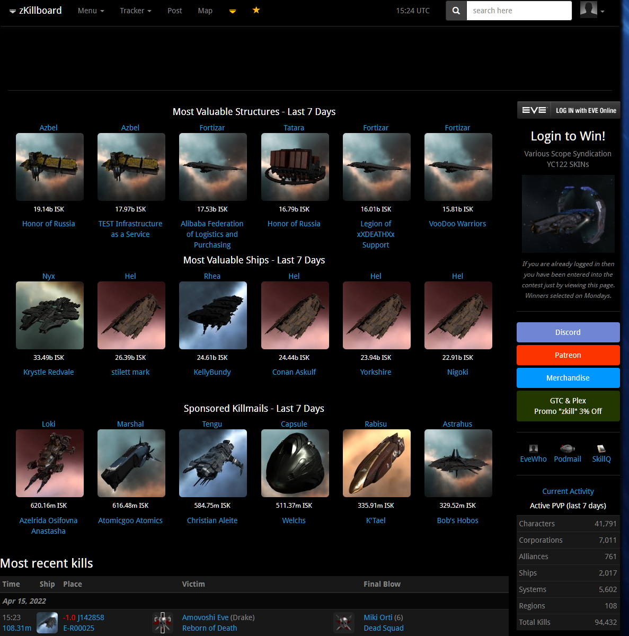Click the EVE logo in login banner
Image resolution: width=629 pixels, height=636 pixels.
click(x=534, y=110)
